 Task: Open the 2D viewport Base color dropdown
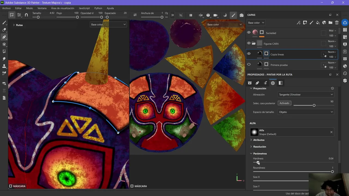click(225, 24)
